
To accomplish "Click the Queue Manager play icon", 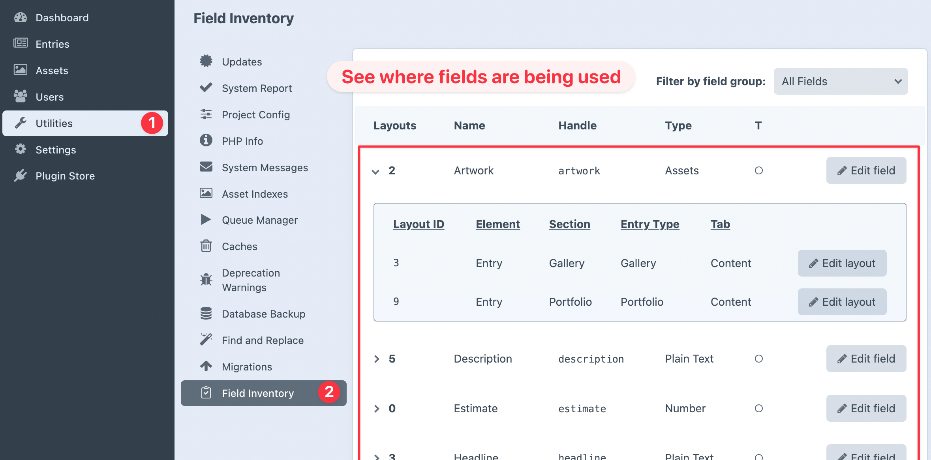I will [206, 220].
